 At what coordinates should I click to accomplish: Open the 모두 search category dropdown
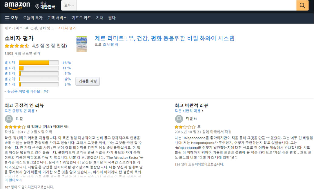69,5
